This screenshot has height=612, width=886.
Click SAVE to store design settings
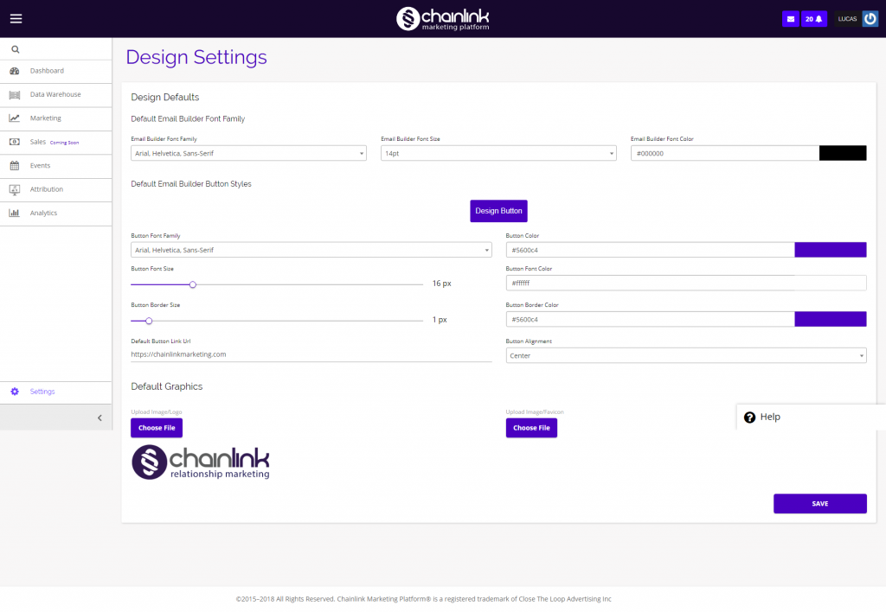tap(819, 503)
